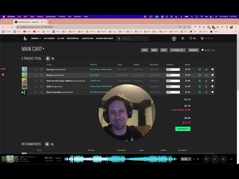This screenshot has width=239, height=179.
Task: Open DJ App nav item
Action: point(61,38)
